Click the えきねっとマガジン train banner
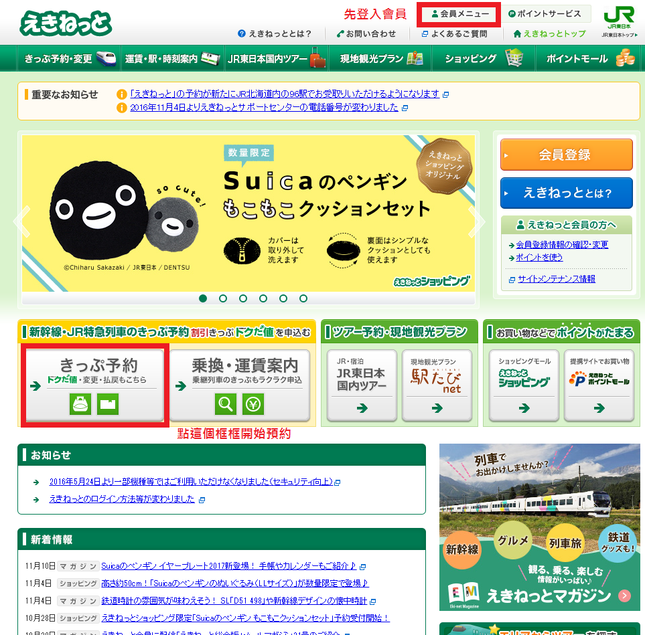The width and height of the screenshot is (645, 635). 540,527
